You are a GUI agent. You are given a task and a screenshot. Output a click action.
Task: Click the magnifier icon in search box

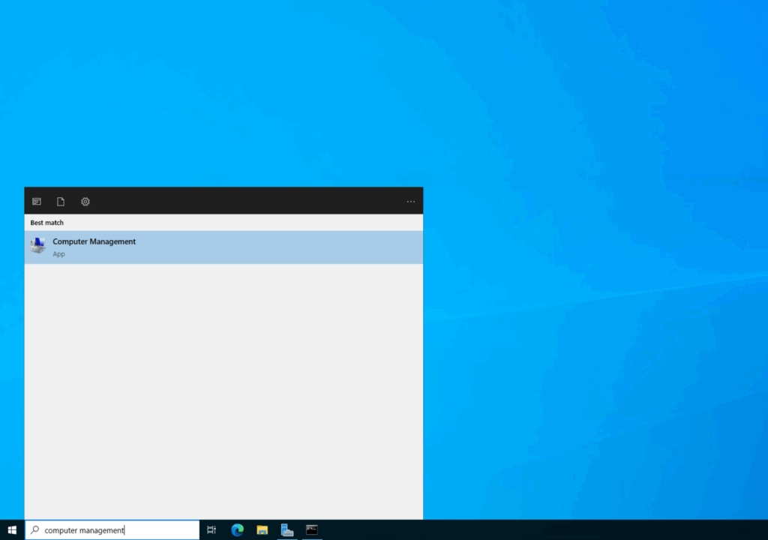(x=33, y=530)
